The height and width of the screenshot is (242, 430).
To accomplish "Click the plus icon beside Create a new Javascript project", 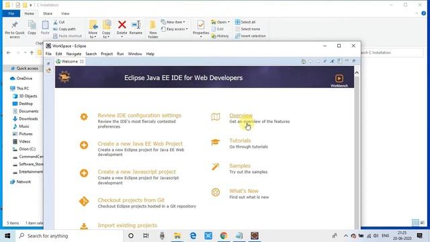I will pos(84,173).
